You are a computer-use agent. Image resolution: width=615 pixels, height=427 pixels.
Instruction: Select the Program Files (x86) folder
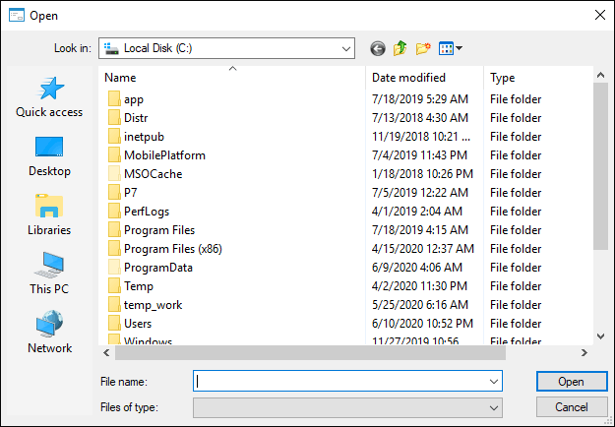pos(172,249)
